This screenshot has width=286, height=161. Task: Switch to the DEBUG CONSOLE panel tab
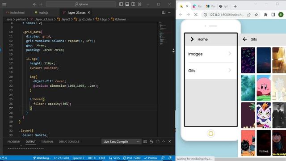click(x=69, y=142)
